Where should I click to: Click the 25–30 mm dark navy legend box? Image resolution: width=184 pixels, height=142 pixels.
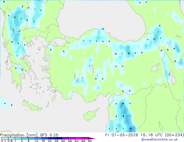(59, 138)
